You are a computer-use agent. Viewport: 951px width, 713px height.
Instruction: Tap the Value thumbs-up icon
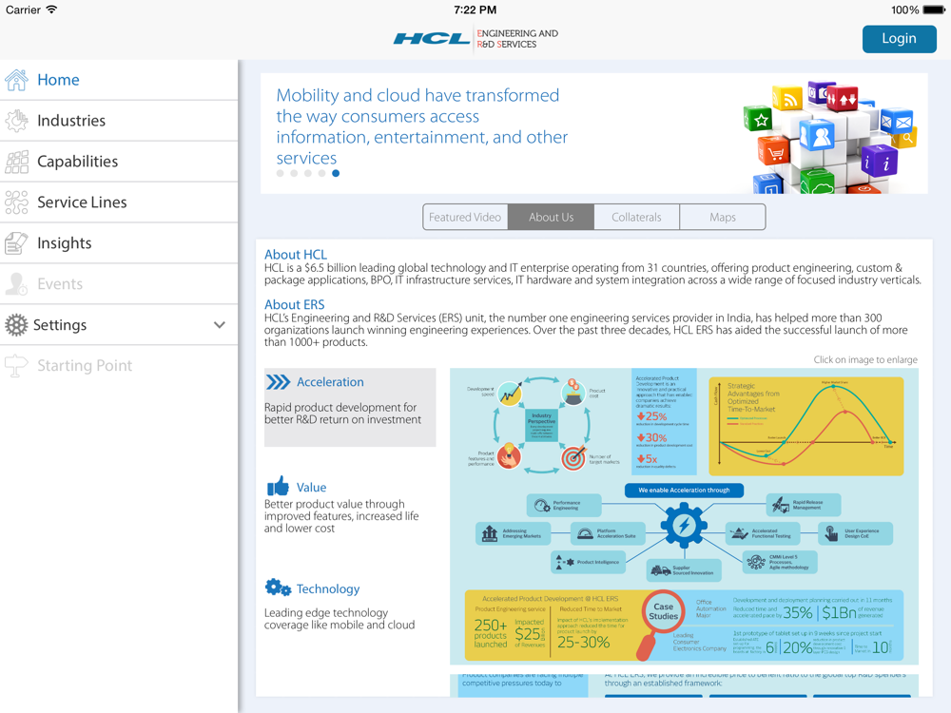[x=278, y=486]
